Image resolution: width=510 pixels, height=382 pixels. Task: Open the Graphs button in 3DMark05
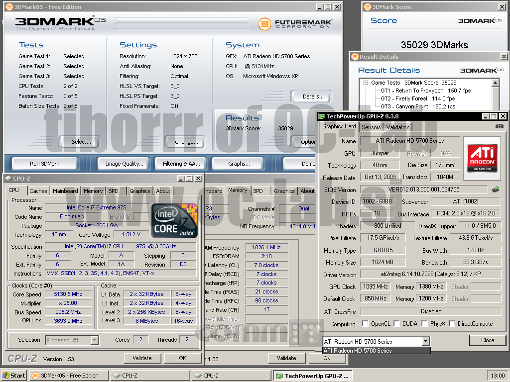pos(239,164)
